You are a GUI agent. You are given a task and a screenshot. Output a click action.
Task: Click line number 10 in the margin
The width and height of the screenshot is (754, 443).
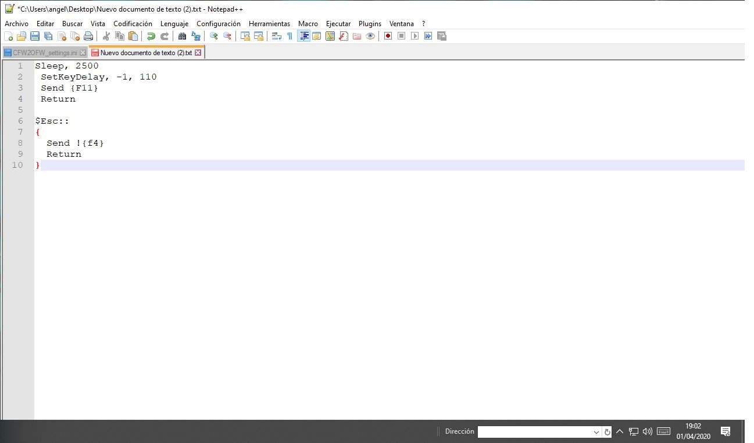[x=17, y=165]
